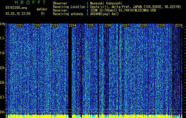186x118 pixels.
Task: Select the file name 03162200.png
Action: 16,8
